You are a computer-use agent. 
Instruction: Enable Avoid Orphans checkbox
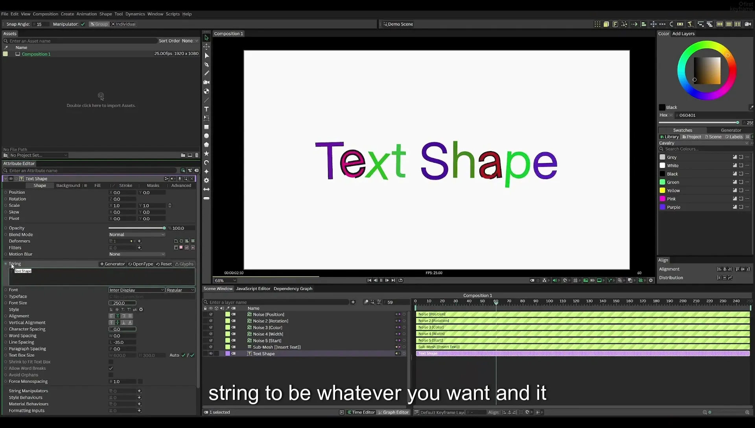coord(111,375)
